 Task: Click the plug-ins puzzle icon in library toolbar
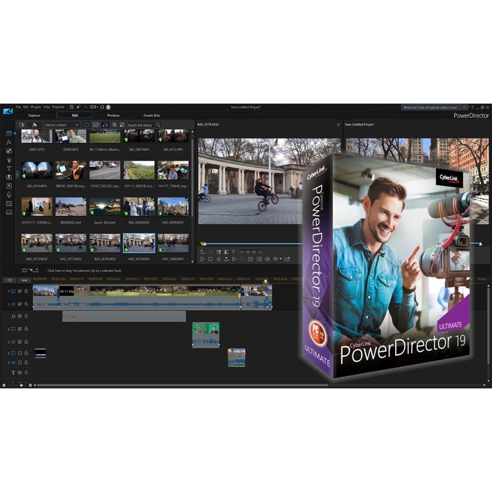pyautogui.click(x=34, y=125)
